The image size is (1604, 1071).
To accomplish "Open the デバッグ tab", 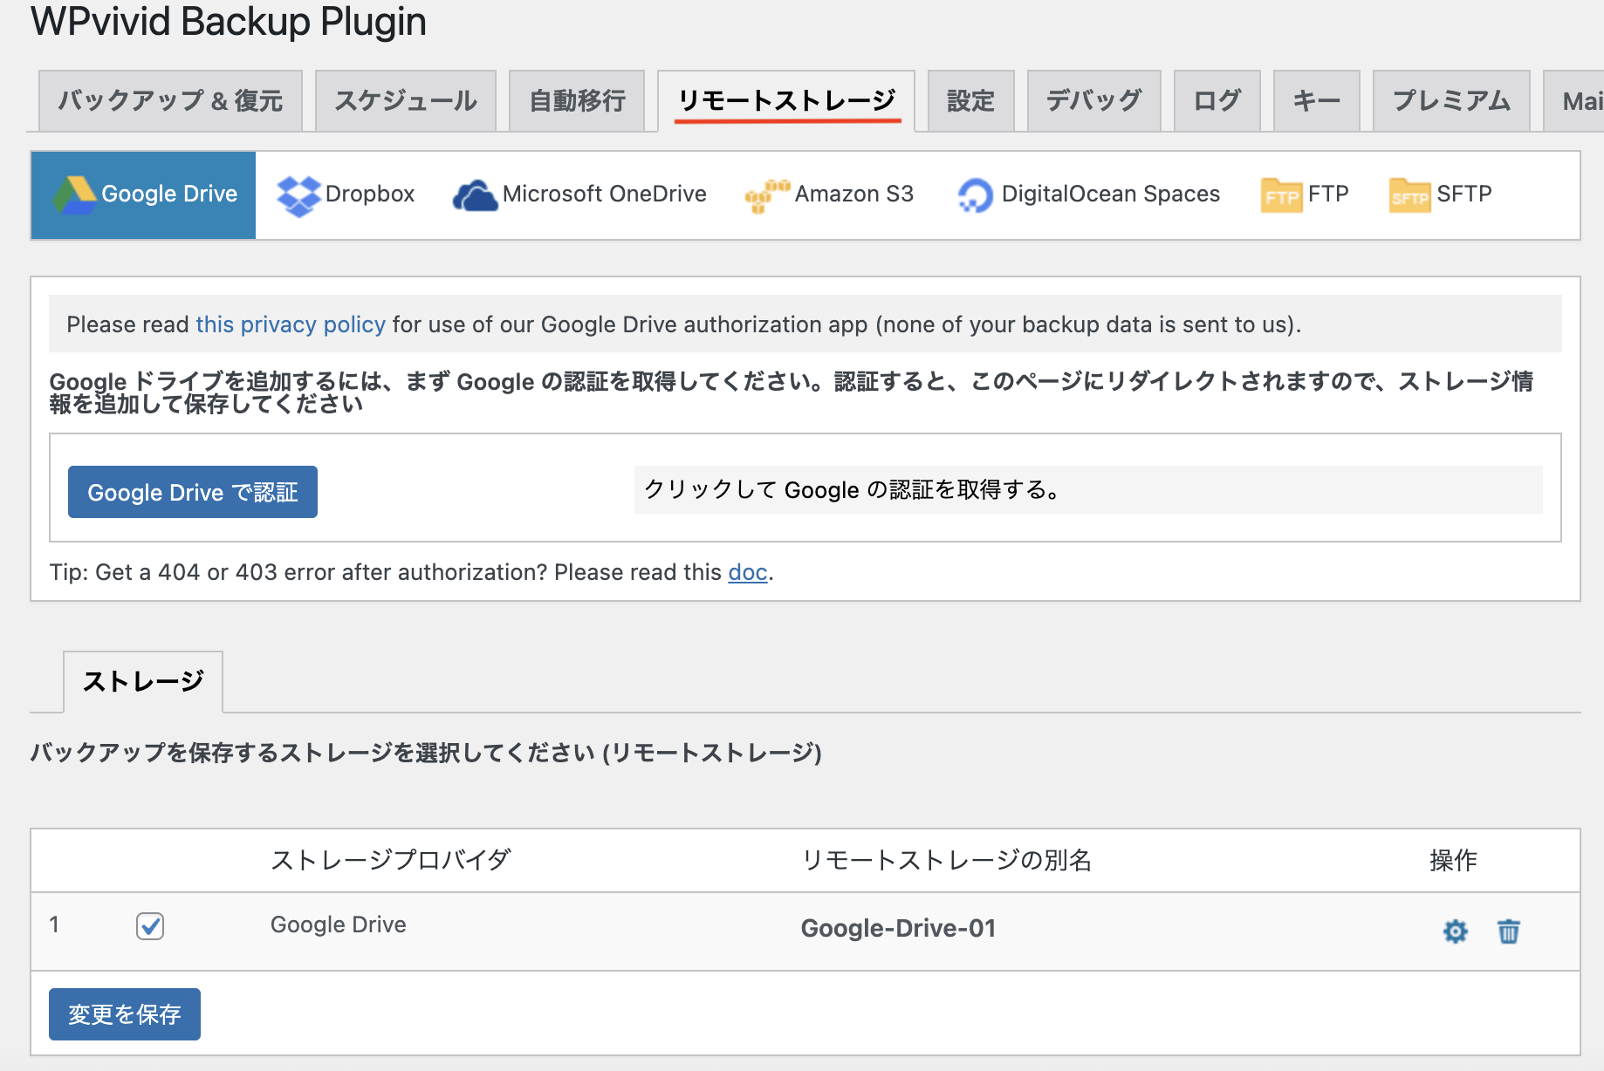I will (1093, 101).
